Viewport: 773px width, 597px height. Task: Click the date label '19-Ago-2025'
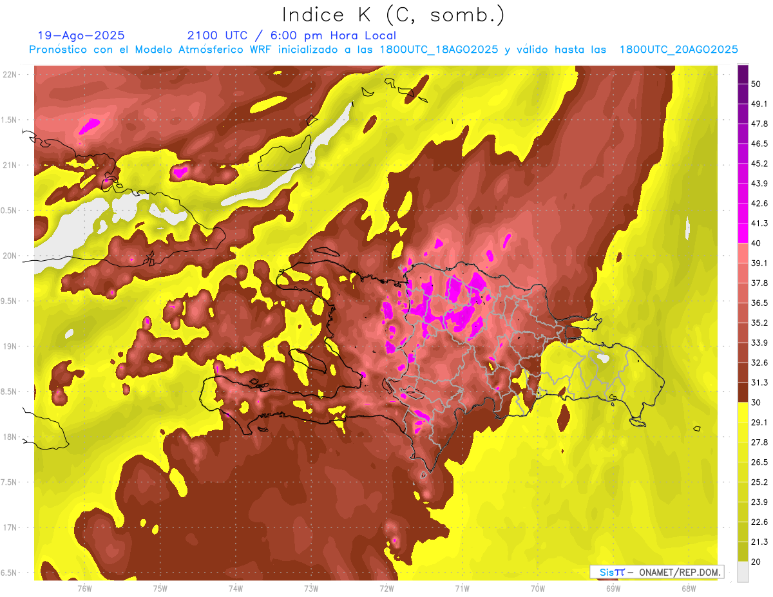[x=81, y=35]
